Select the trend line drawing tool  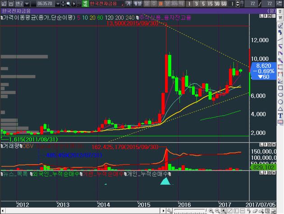coord(280,39)
